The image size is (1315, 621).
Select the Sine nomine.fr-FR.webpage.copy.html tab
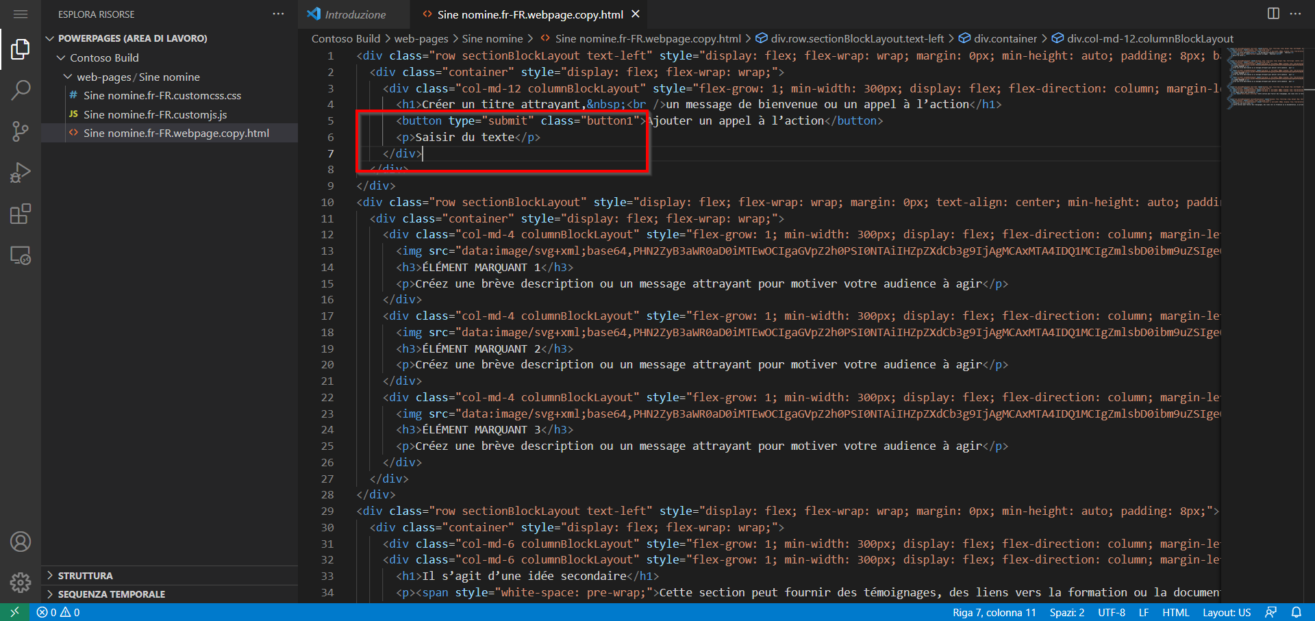point(529,14)
